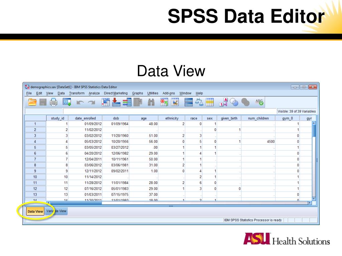Click the Insert Cases icon
This screenshot has width=342, height=256.
pos(164,102)
